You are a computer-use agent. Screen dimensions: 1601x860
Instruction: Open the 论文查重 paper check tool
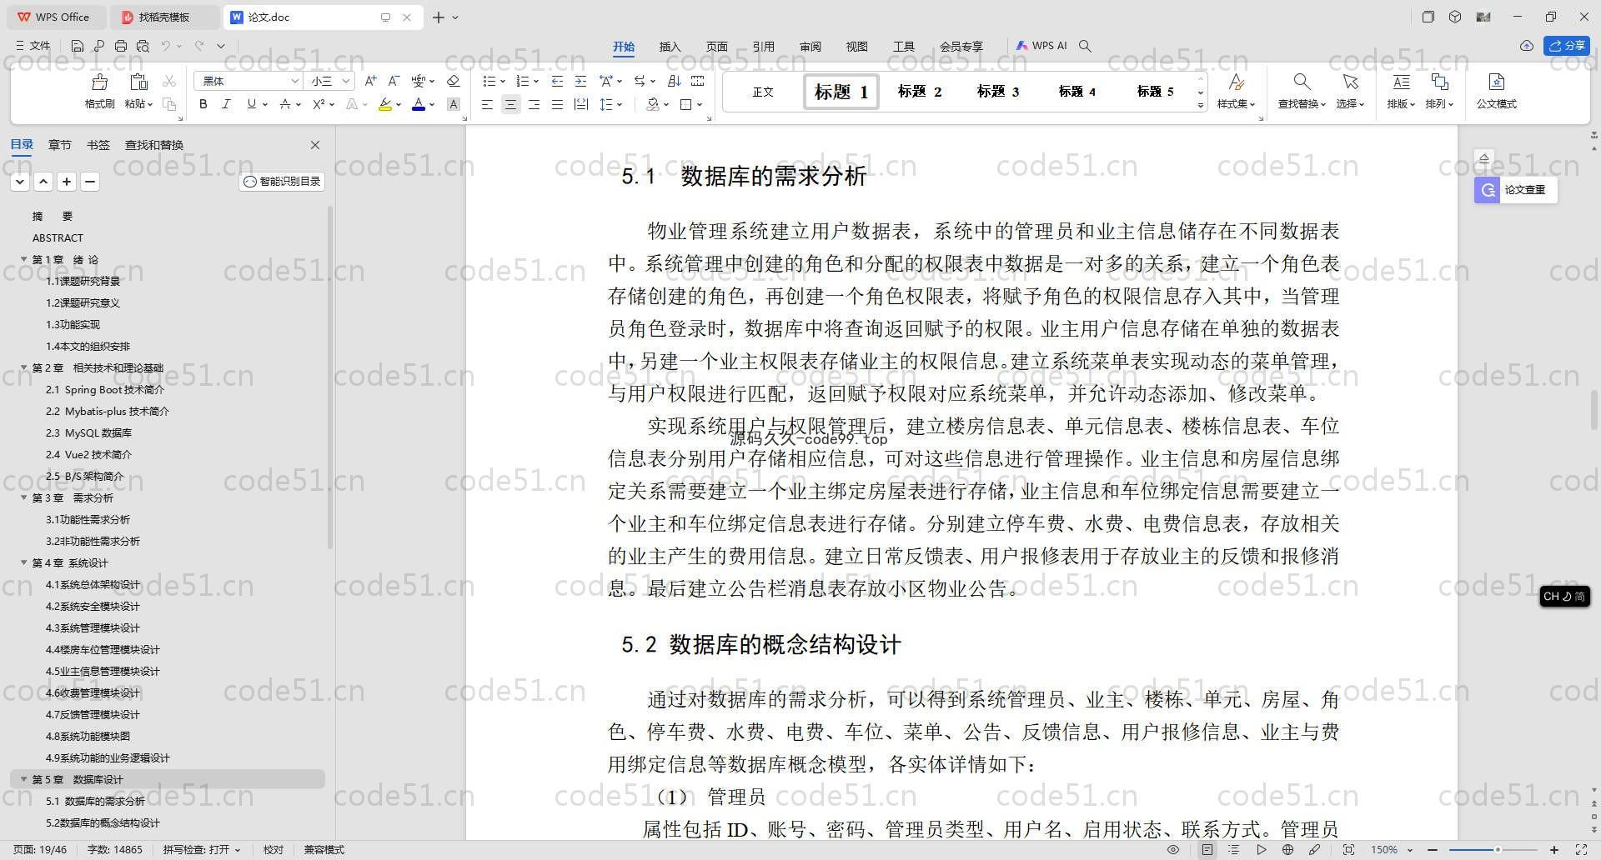[1515, 190]
